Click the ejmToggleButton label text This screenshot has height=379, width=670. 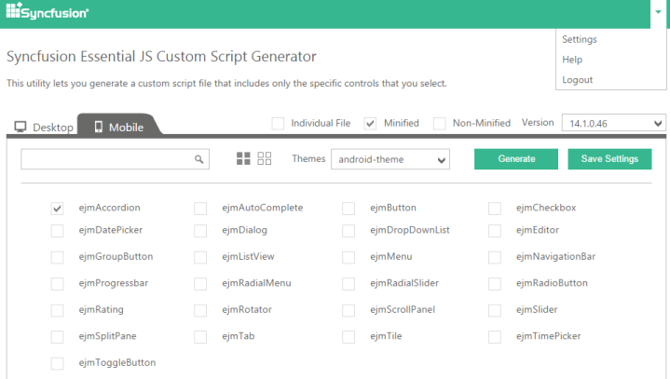[x=117, y=363]
